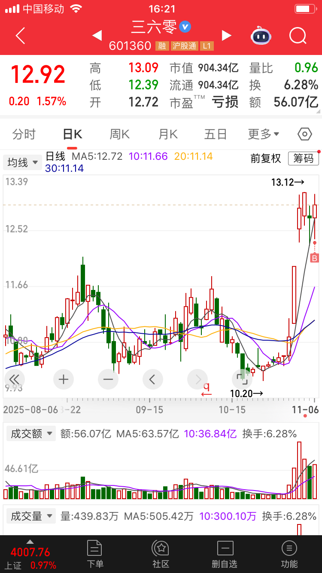Open 社区 community icon
Screen dimensions: 322x573
[x=161, y=554]
